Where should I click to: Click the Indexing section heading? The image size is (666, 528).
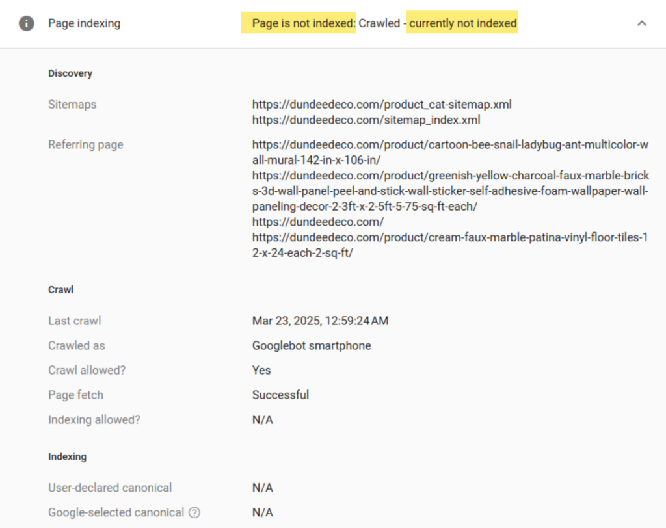67,456
